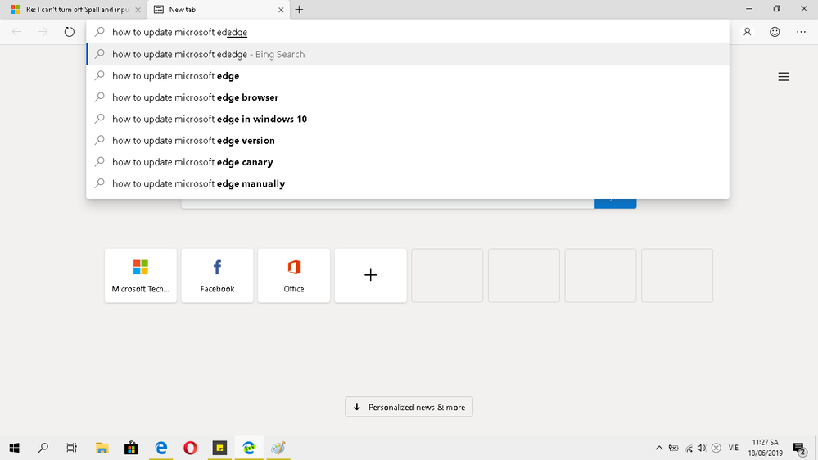818x460 pixels.
Task: Open Microsoft Store from taskbar
Action: tap(131, 448)
